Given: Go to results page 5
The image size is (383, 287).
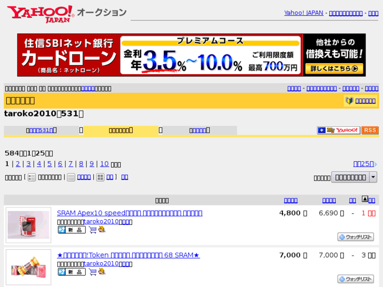Looking at the screenshot, I should point(50,164).
